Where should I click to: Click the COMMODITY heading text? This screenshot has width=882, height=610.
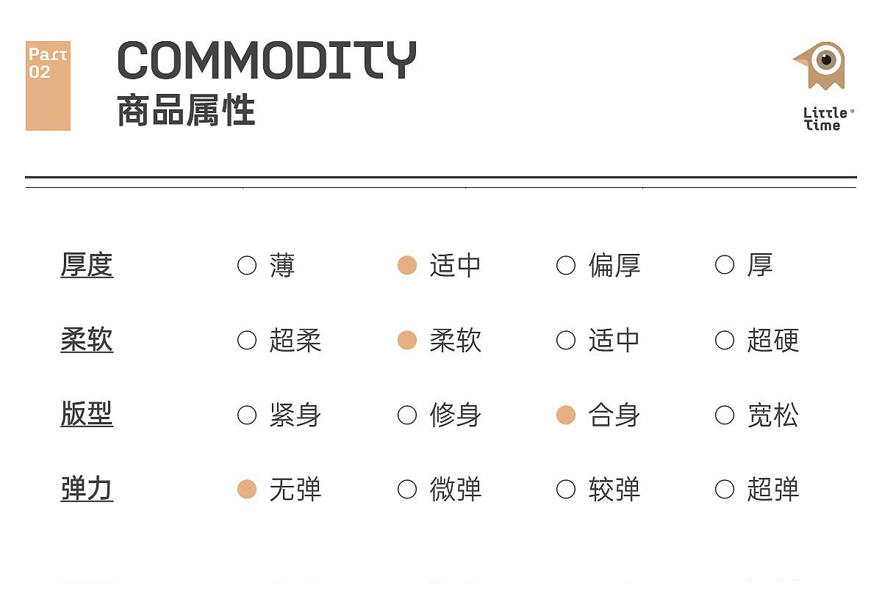[267, 60]
